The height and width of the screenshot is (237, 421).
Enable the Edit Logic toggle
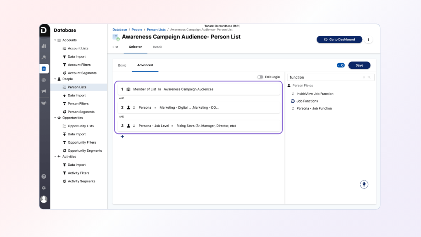point(260,77)
